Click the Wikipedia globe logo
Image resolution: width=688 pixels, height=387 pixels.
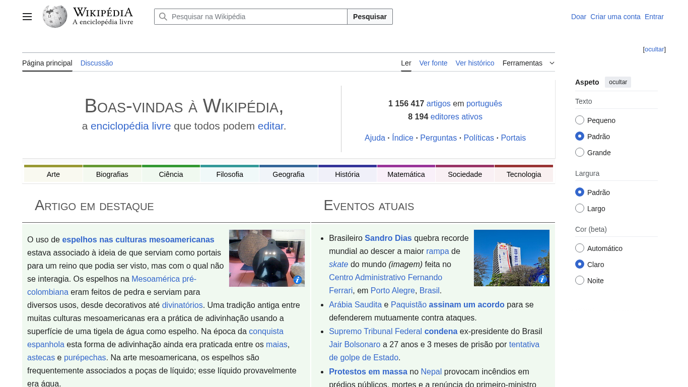(55, 17)
